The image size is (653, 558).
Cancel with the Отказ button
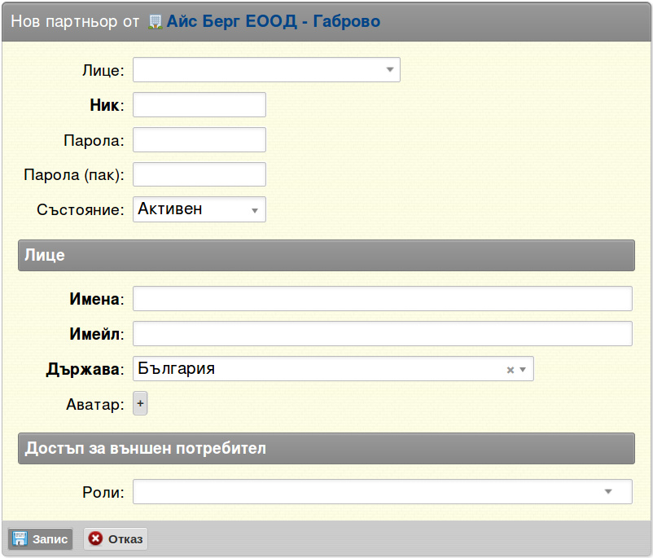point(116,538)
